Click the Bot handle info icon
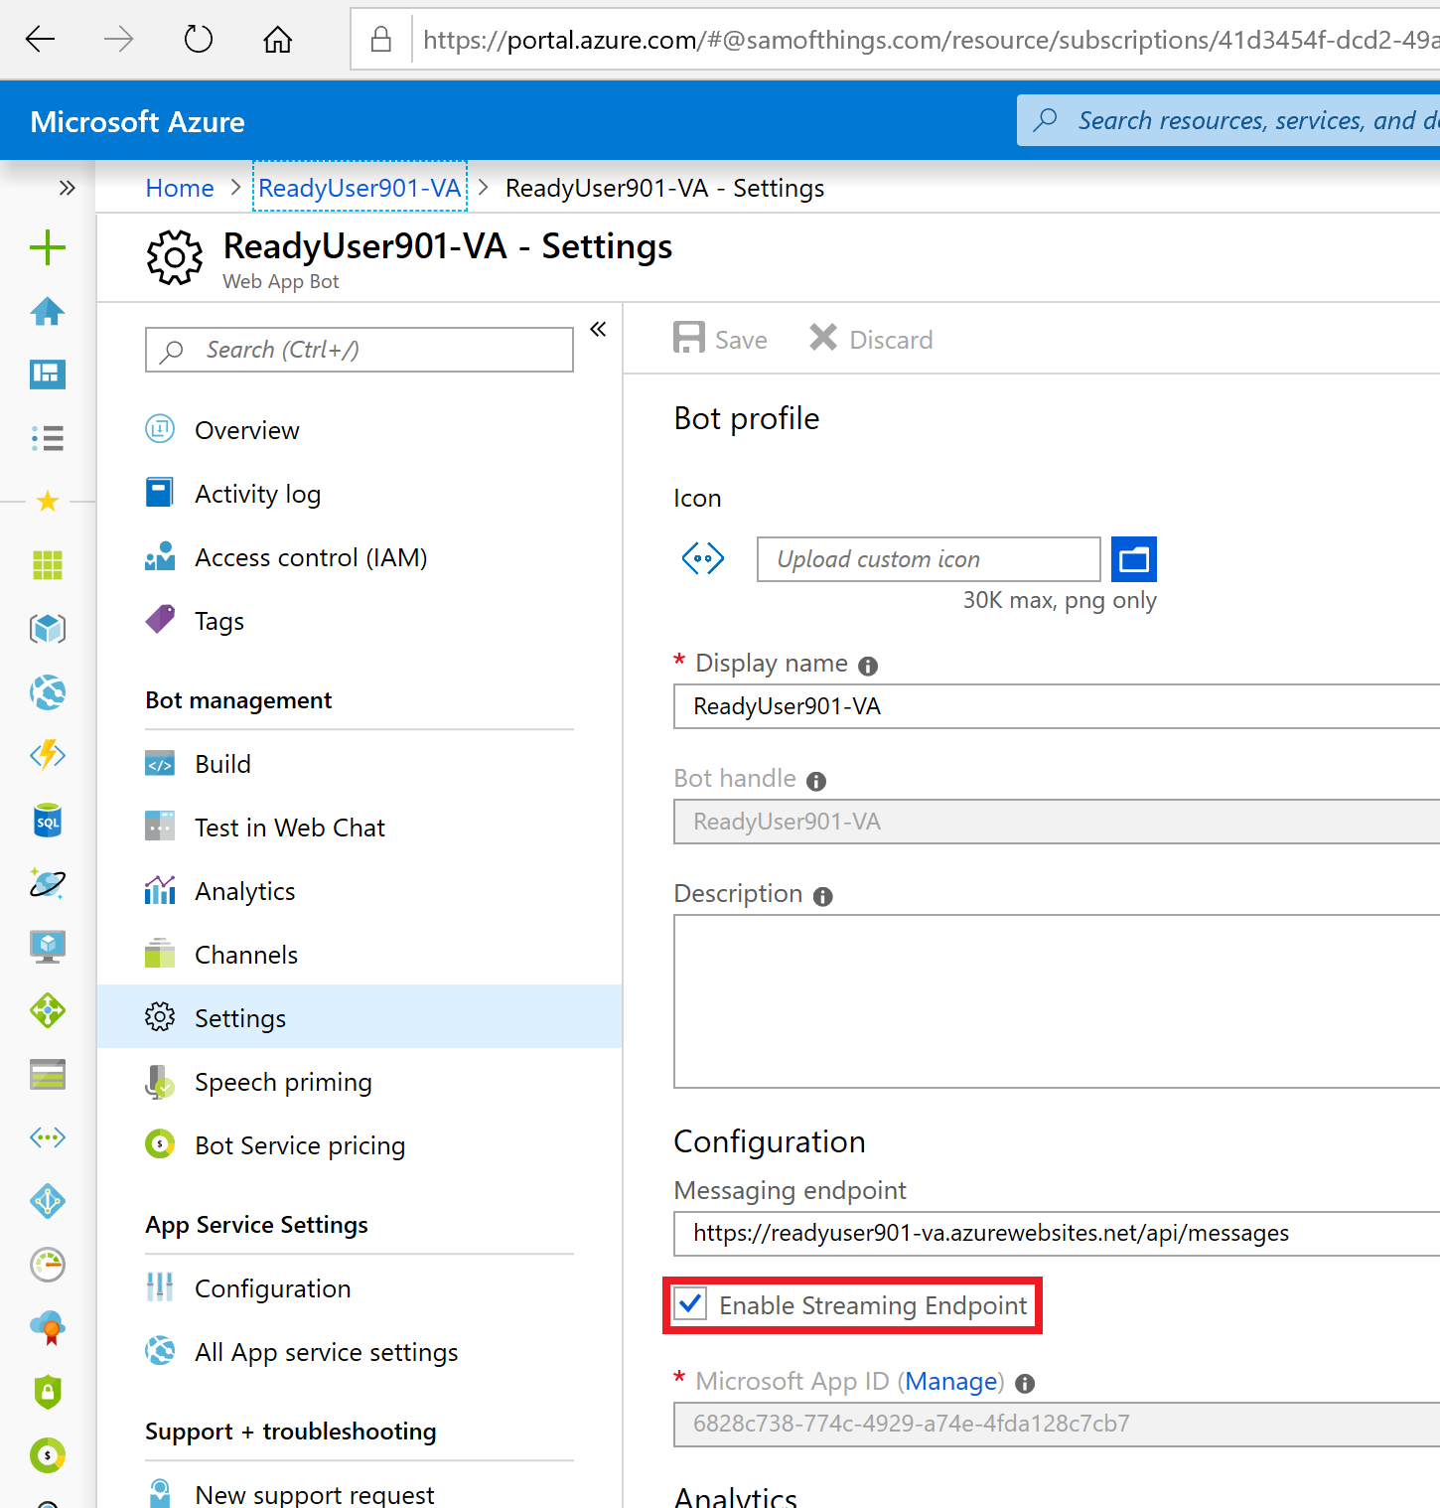1440x1508 pixels. click(x=816, y=781)
